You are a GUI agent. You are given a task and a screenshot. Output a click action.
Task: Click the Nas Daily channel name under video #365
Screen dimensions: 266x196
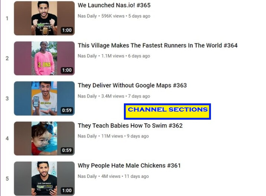click(87, 16)
